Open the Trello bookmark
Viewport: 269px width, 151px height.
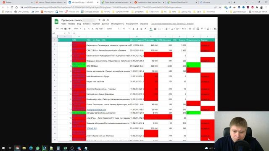(60, 12)
